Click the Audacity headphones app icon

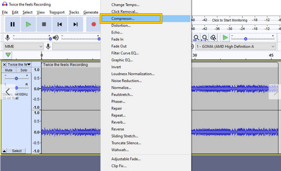(5, 4)
